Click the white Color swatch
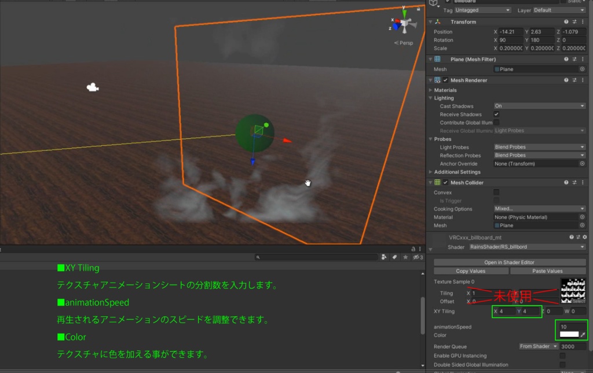Image resolution: width=593 pixels, height=373 pixels. coord(570,334)
